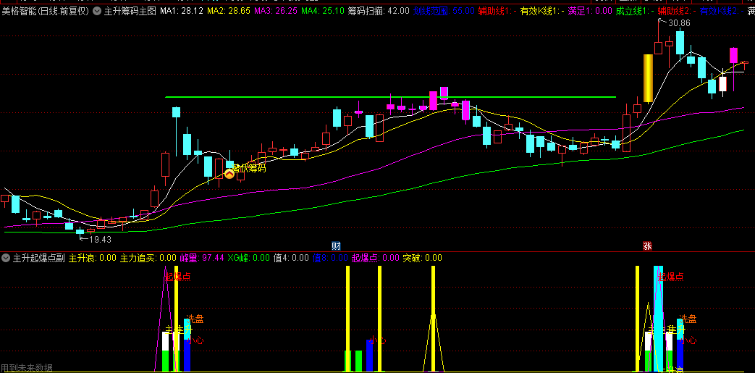Select the 美格智能(日线.前复权) title
This screenshot has height=373, width=755.
46,11
